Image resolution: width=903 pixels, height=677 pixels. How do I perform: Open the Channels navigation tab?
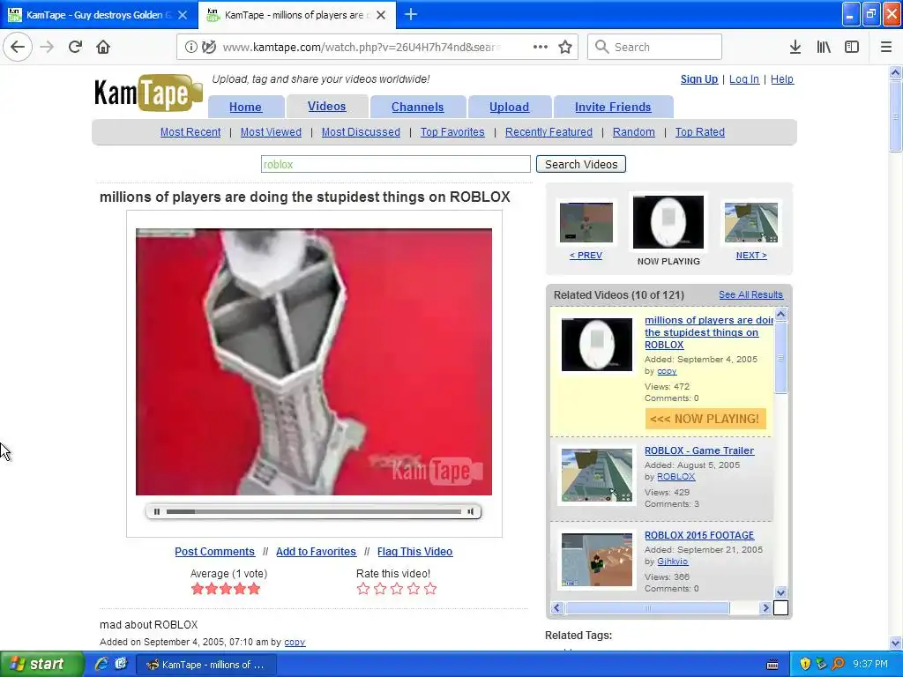[417, 107]
